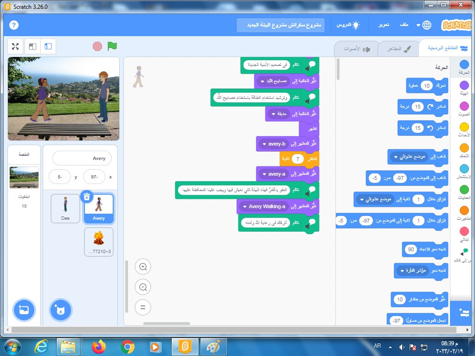This screenshot has width=475, height=356.
Task: Click the turn clockwise 15 degrees block
Action: coord(423,107)
